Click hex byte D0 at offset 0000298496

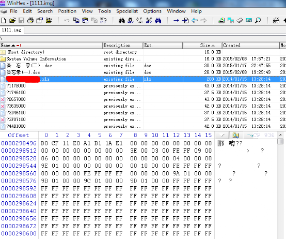[44, 143]
